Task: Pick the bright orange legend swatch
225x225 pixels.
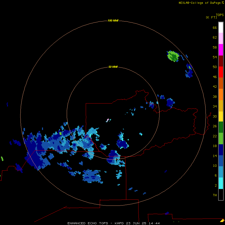Action: (221, 94)
